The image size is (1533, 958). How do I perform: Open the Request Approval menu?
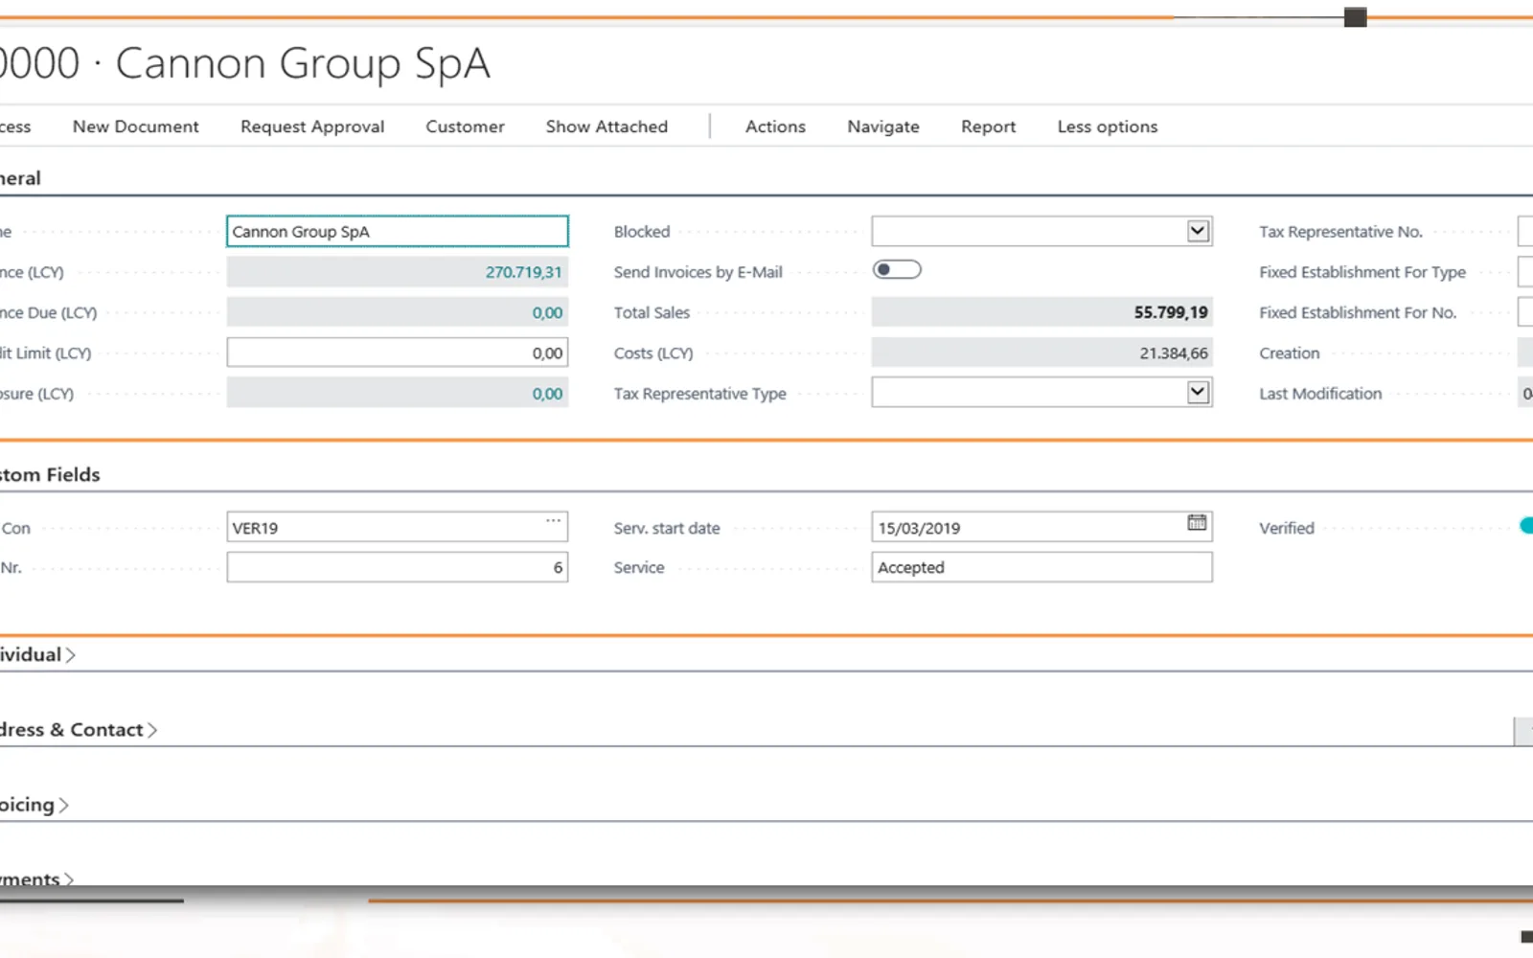click(312, 126)
